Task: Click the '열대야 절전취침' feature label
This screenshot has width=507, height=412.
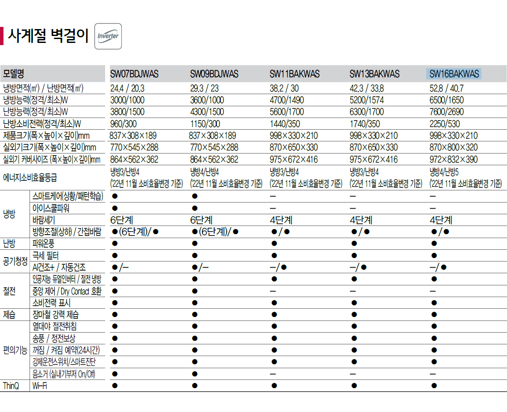Action: 55,326
